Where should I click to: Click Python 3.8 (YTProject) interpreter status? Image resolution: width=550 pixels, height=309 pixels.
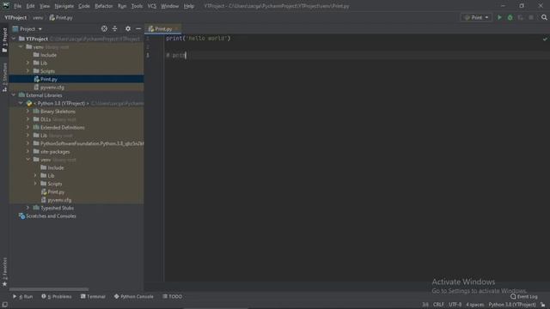512,305
